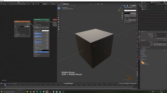
Task: Select the Annotate tool in viewport toolbar
Action: [59, 24]
